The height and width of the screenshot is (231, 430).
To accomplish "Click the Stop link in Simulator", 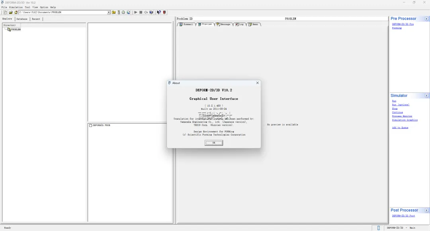I will click(395, 109).
